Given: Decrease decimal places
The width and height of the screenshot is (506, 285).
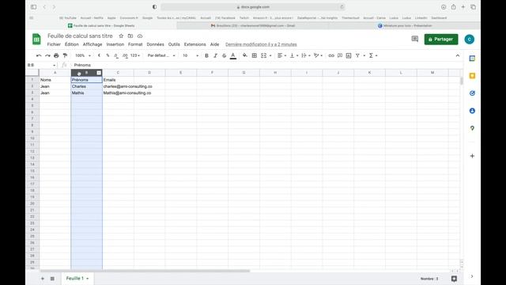Looking at the screenshot, I should pyautogui.click(x=116, y=55).
